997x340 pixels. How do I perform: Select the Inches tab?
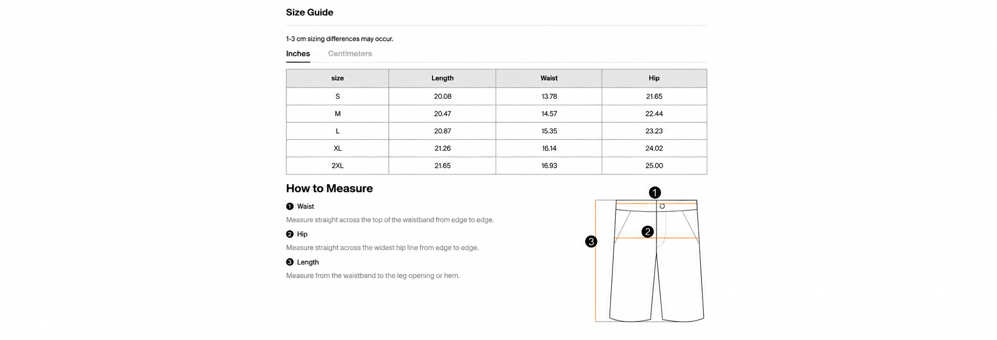click(x=298, y=54)
